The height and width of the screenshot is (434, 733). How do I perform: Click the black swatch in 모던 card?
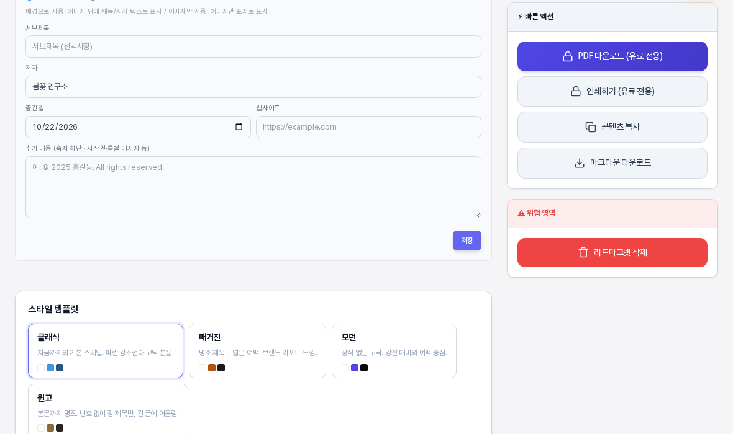click(364, 368)
